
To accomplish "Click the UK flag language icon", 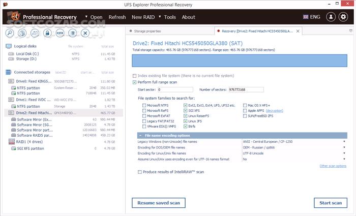I will coord(306,17).
